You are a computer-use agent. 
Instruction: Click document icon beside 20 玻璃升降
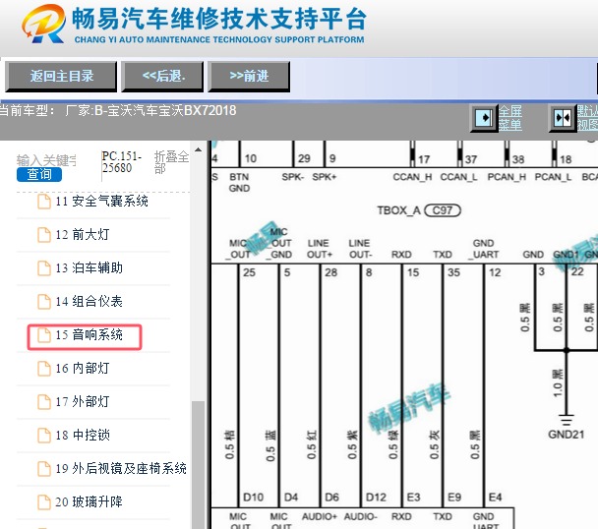pyautogui.click(x=44, y=501)
